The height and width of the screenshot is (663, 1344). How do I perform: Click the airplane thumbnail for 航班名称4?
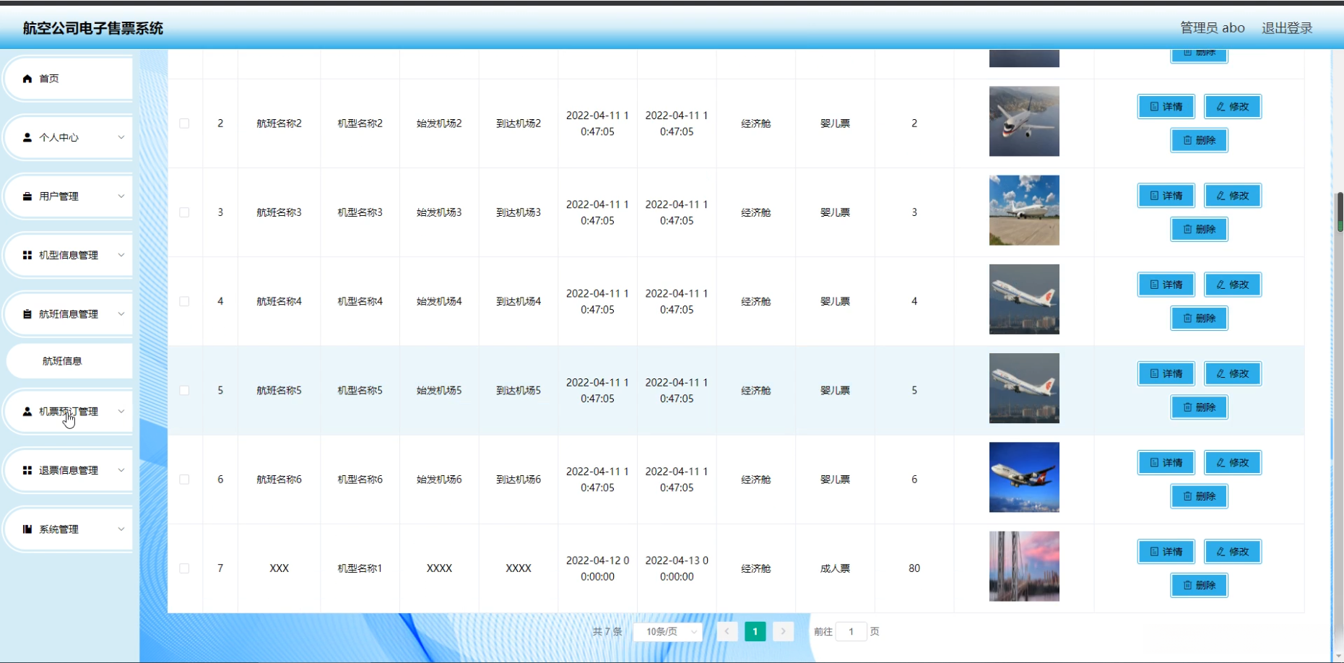pyautogui.click(x=1024, y=299)
